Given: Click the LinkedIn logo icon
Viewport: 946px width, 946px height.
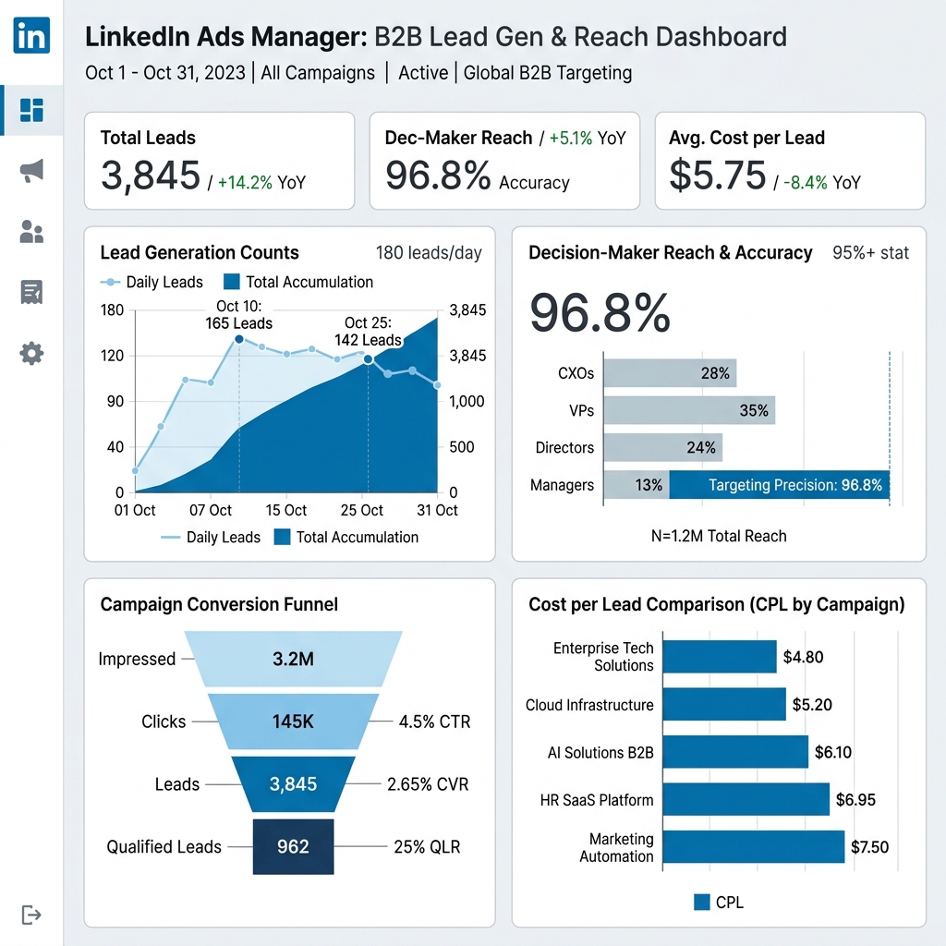Looking at the screenshot, I should coord(31,35).
